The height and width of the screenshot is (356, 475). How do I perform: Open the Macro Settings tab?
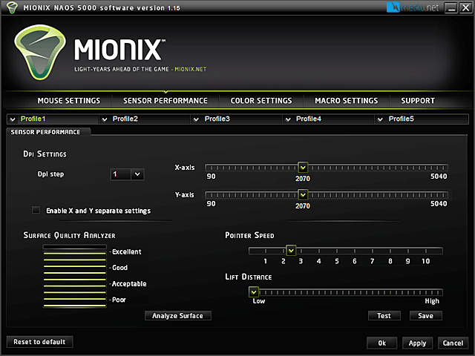[x=347, y=101]
